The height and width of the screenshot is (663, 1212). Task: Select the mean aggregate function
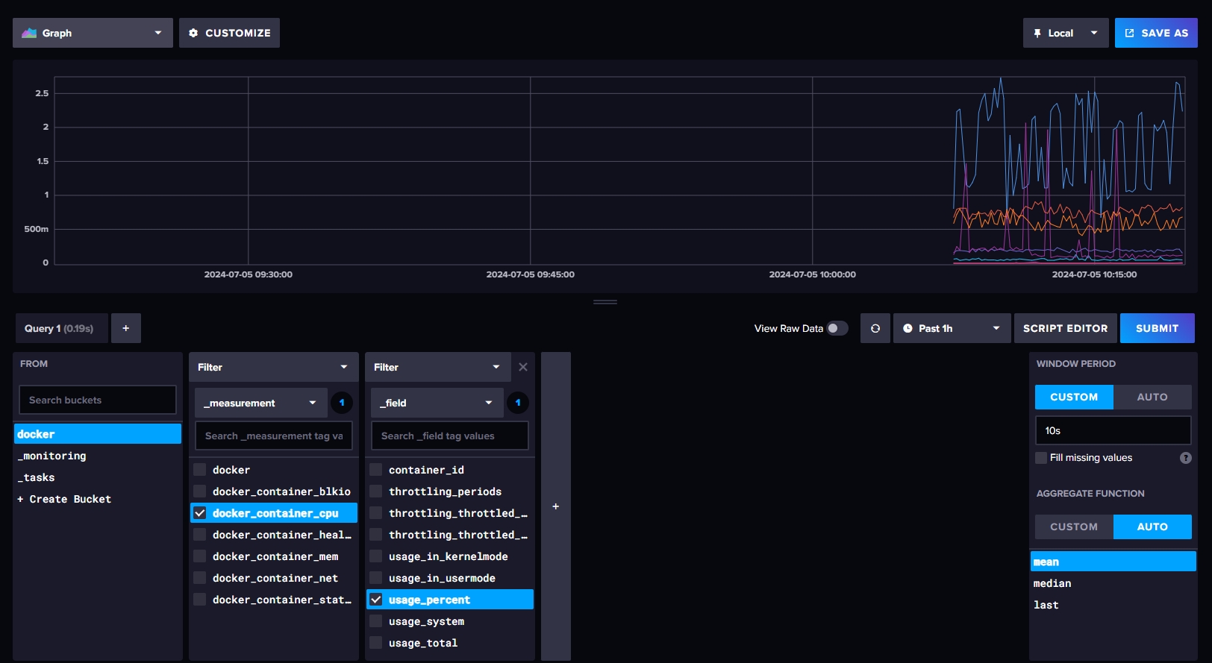[x=1113, y=562]
